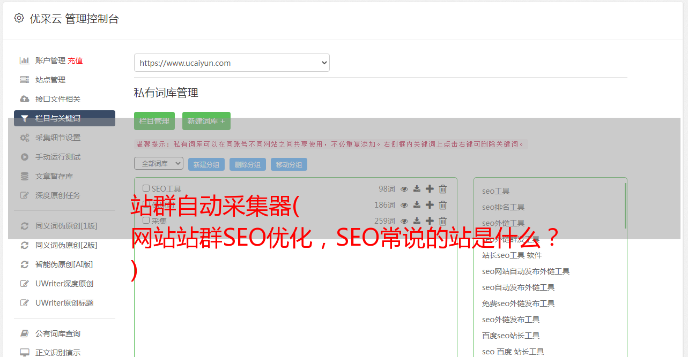
Task: Click the 删除分组 button
Action: (x=248, y=164)
